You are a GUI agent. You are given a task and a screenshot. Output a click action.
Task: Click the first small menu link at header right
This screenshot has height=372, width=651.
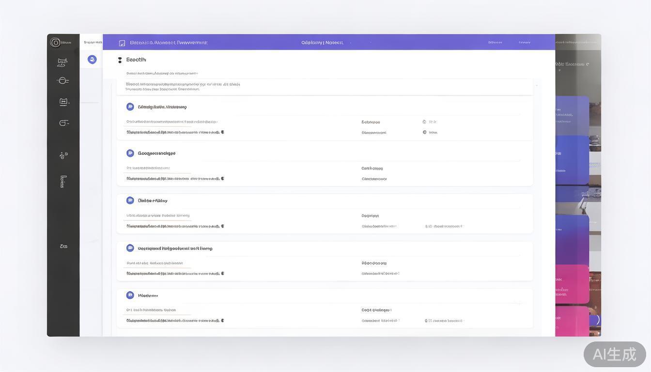click(495, 43)
